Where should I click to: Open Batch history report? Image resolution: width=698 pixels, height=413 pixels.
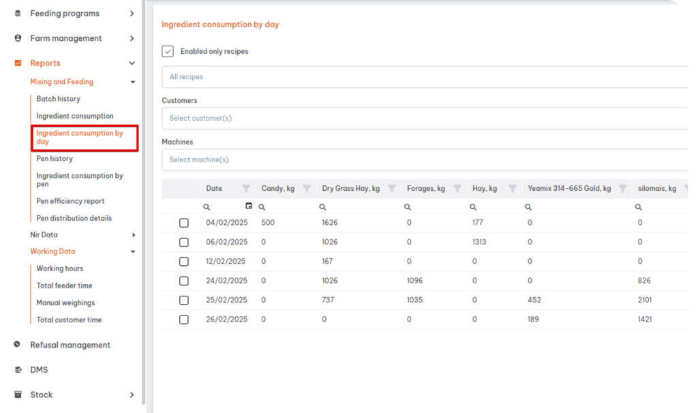click(x=59, y=99)
